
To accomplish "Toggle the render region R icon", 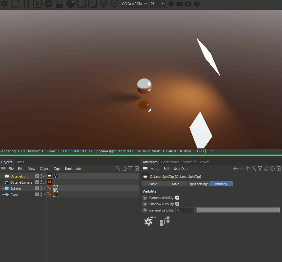I will tap(37, 4).
